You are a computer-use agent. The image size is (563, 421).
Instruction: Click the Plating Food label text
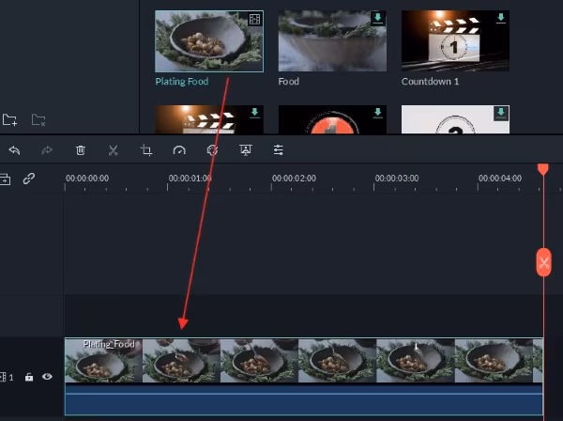pos(182,82)
